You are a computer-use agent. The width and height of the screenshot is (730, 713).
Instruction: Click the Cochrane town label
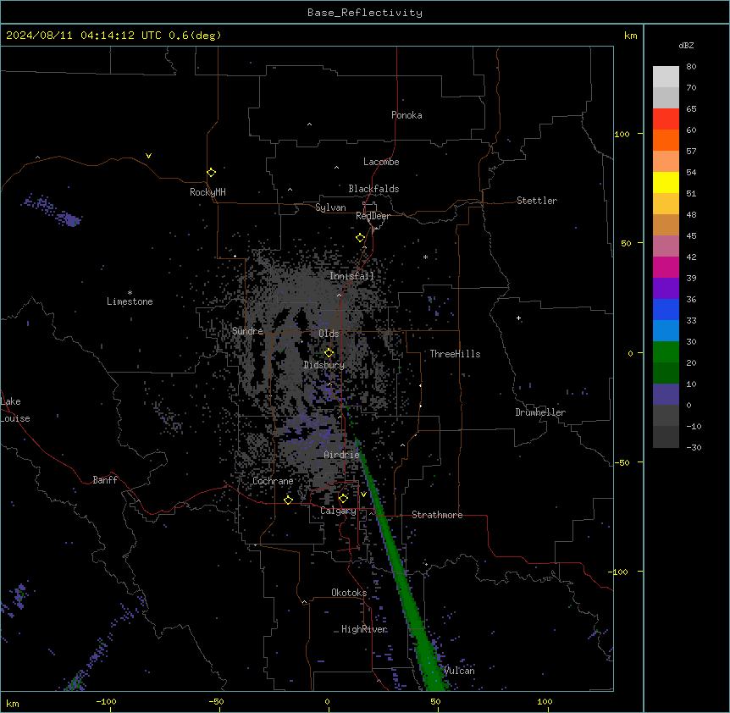(273, 481)
